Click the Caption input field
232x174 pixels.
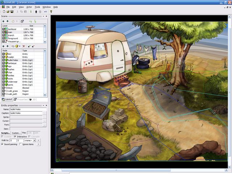(26, 113)
